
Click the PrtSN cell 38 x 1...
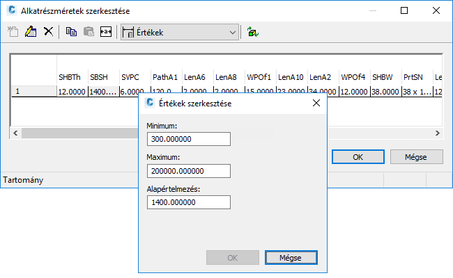click(417, 92)
